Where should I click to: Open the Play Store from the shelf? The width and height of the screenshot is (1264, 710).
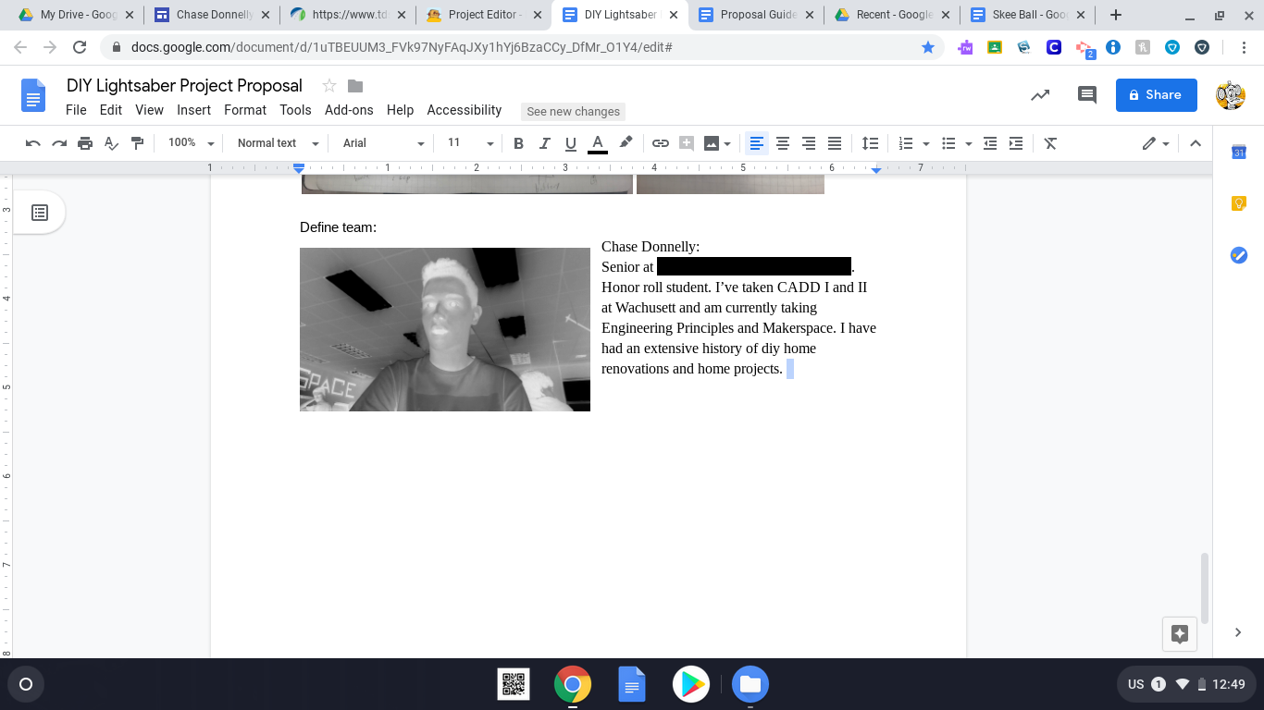(x=691, y=684)
